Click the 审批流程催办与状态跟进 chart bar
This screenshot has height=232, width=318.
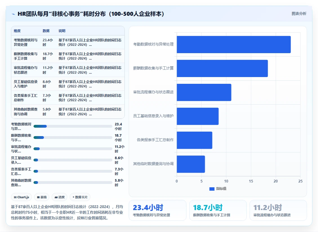point(204,92)
